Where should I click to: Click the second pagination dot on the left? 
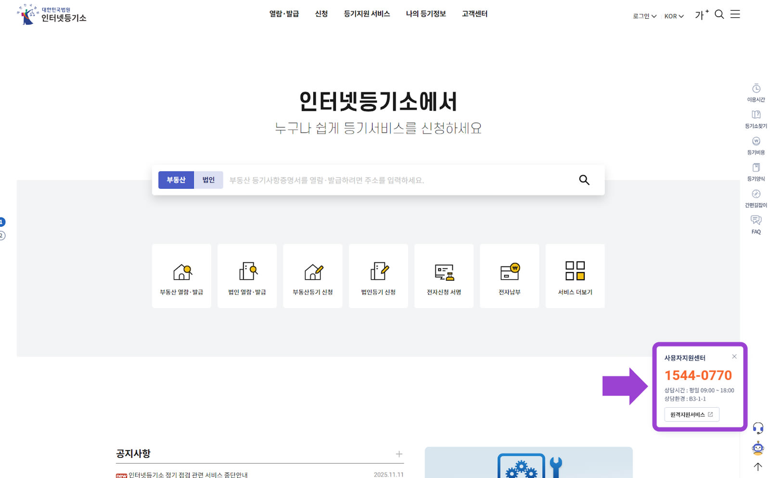coord(2,236)
